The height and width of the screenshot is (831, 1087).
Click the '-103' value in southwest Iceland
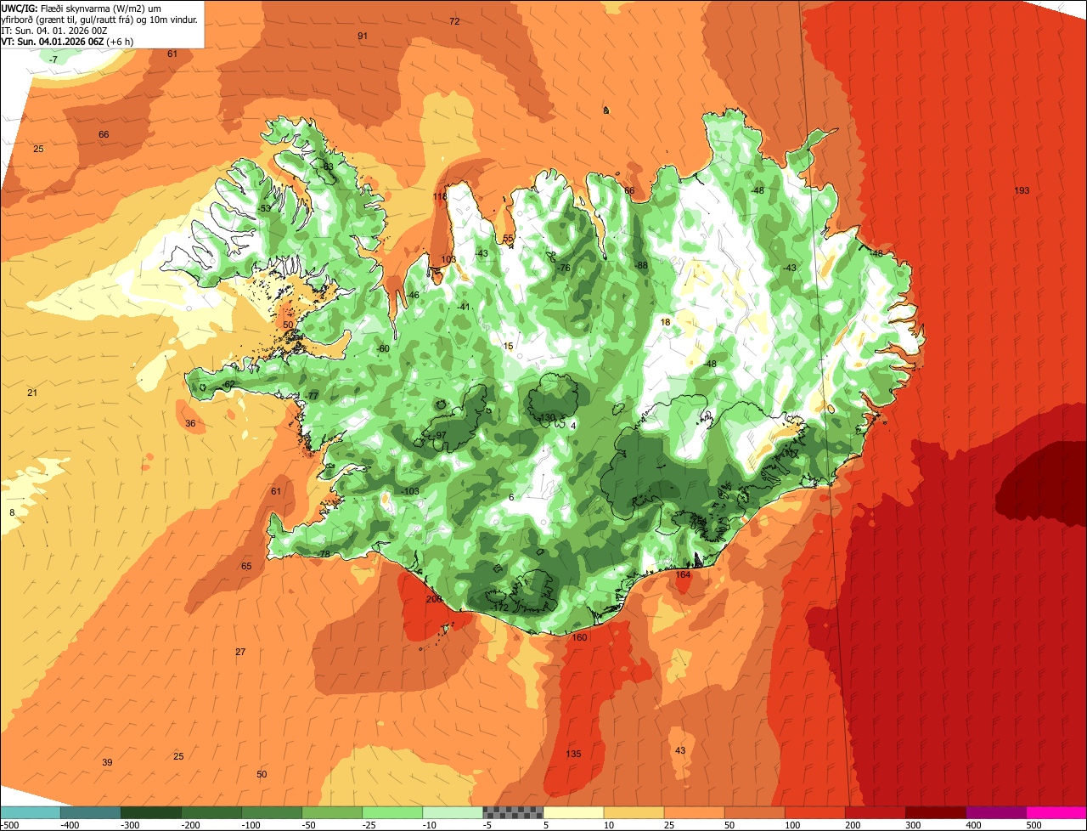coord(410,491)
